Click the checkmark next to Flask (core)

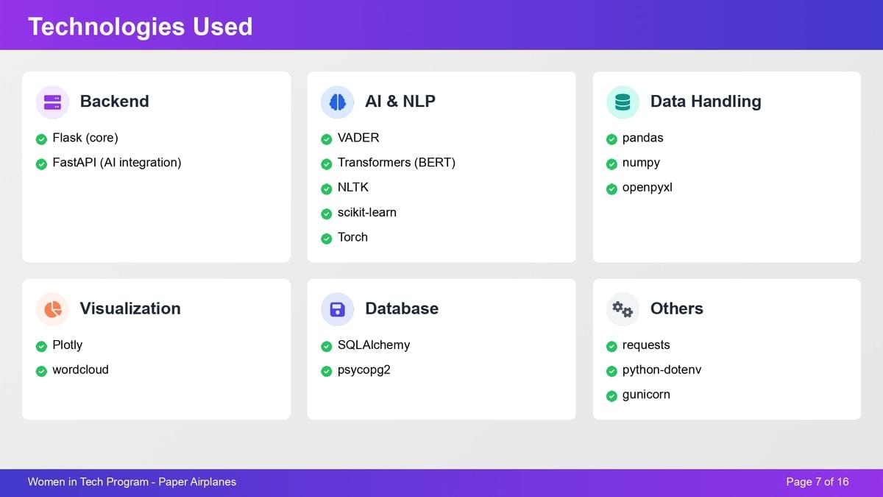(42, 139)
